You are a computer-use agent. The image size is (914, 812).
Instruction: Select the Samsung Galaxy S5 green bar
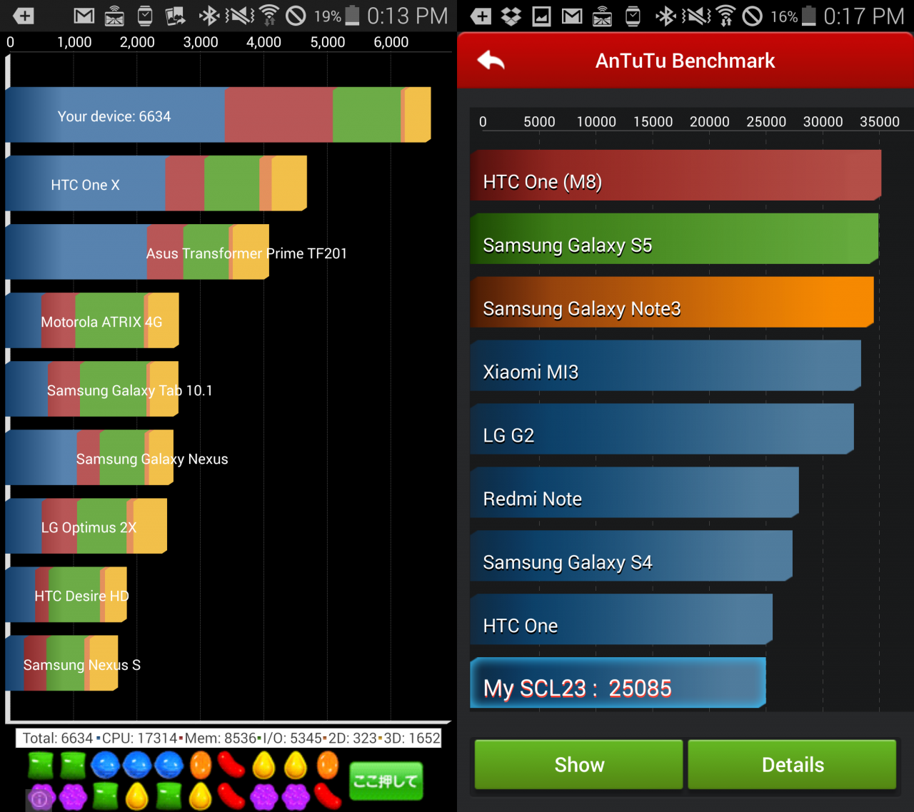click(x=674, y=238)
